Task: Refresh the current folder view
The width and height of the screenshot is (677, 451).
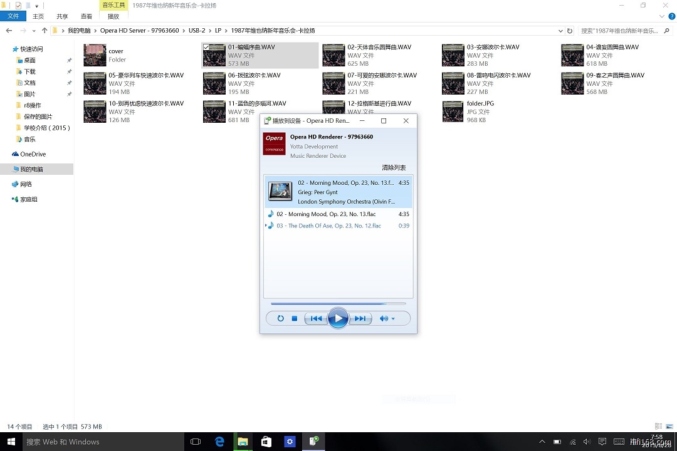Action: [569, 31]
